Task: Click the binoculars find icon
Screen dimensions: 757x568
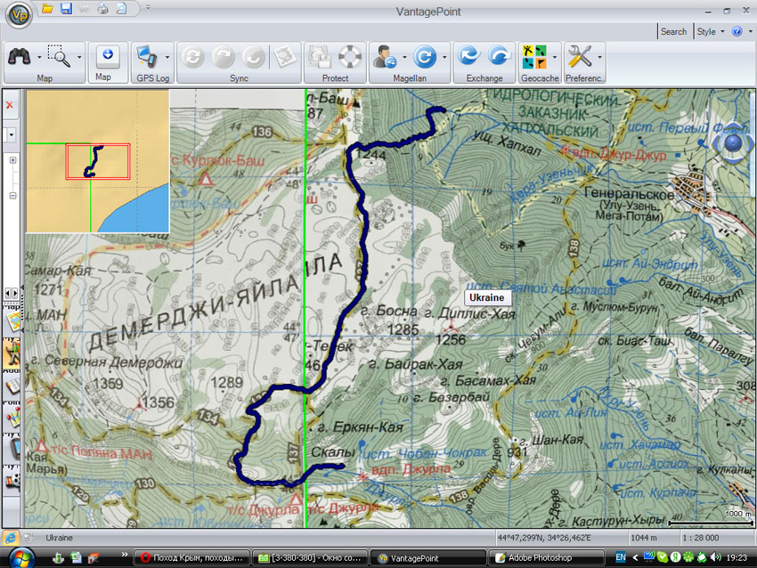Action: 20,56
